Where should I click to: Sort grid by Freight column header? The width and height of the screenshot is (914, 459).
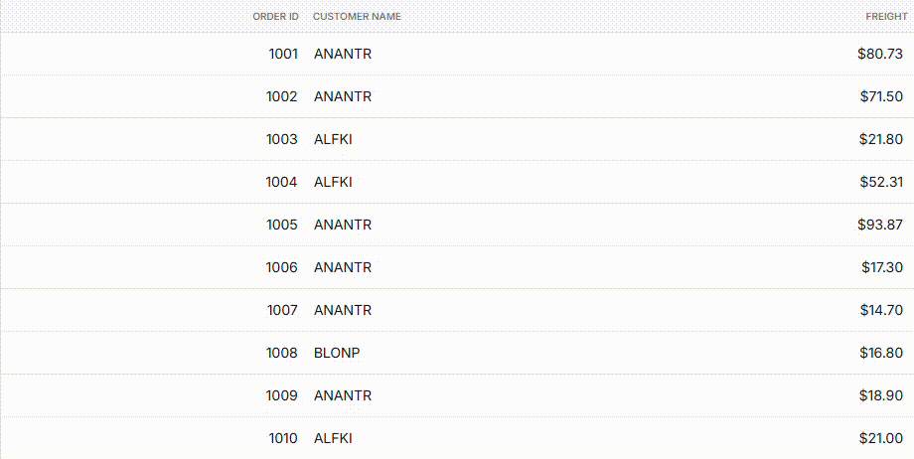886,17
